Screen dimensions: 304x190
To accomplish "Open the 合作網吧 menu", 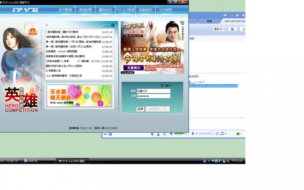I will (165, 10).
